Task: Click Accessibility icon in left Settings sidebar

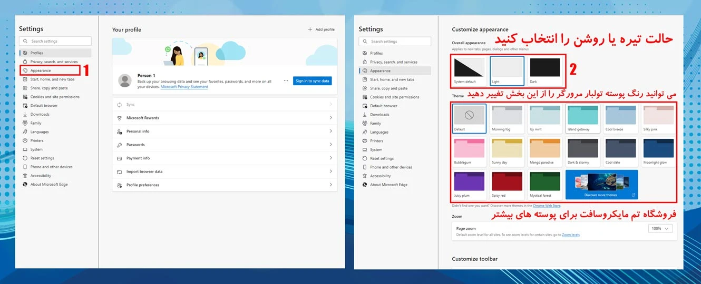Action: tap(25, 176)
